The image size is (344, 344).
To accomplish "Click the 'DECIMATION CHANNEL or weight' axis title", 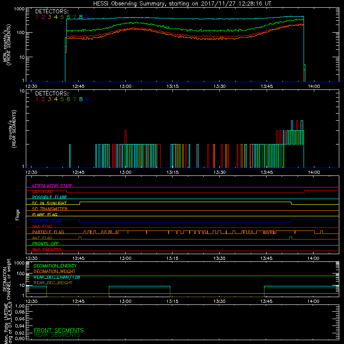I will [7, 279].
